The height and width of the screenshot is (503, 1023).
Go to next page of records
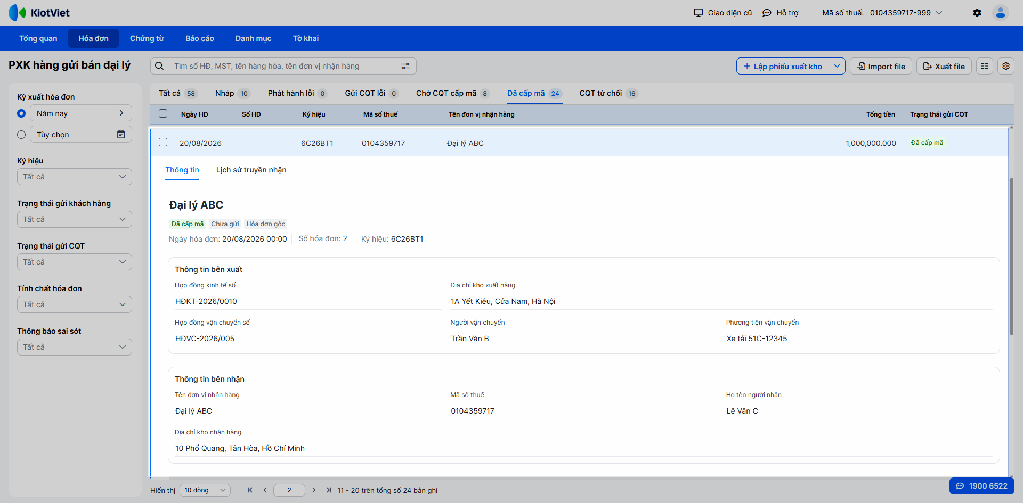(314, 490)
